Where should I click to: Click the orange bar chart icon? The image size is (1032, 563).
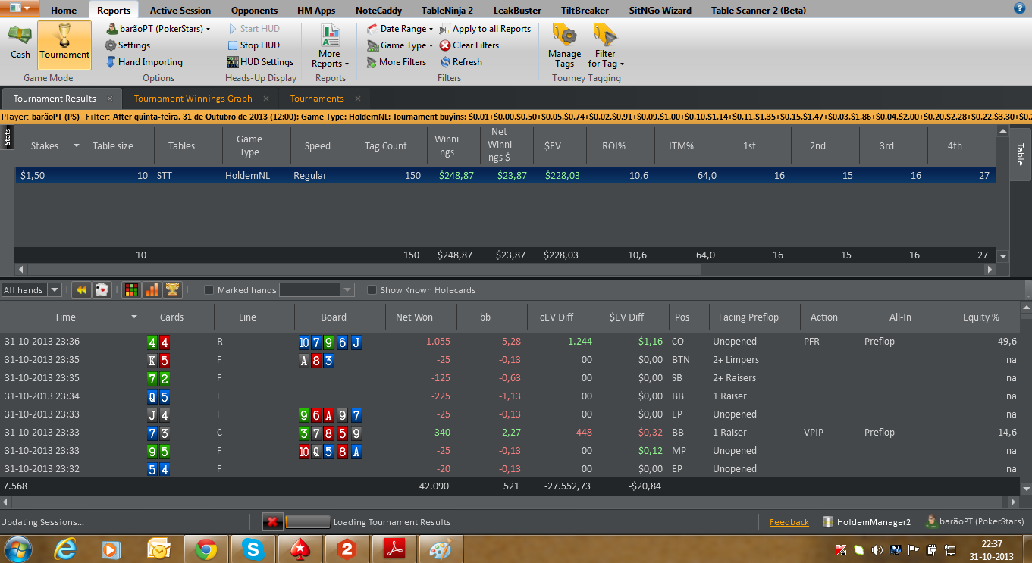click(x=152, y=290)
